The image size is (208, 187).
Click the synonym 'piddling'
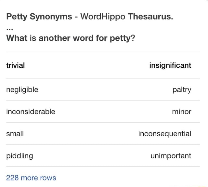[x=19, y=155]
